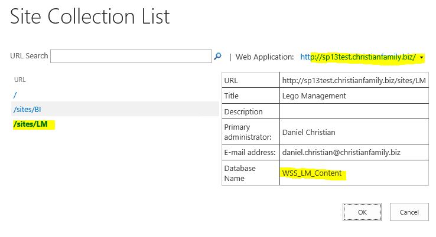Click the Primary administrator label cell

(x=250, y=132)
